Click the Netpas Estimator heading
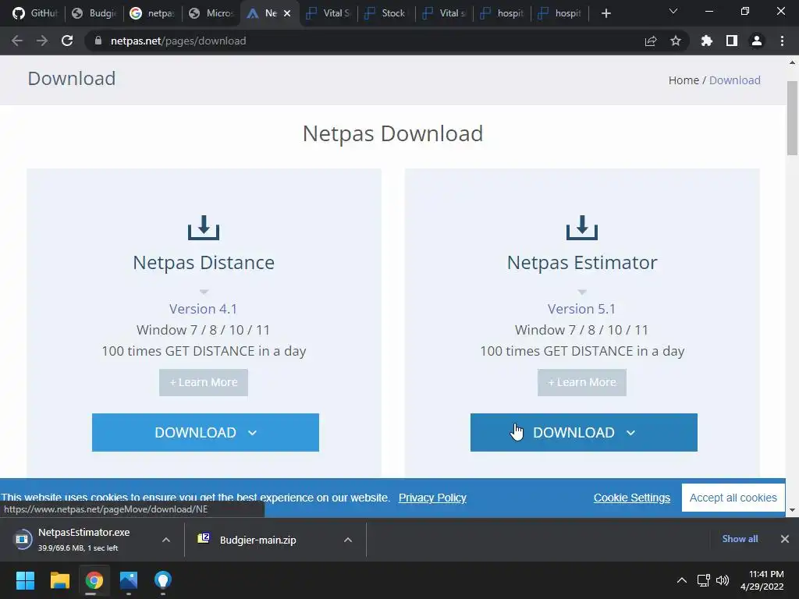 tap(582, 263)
